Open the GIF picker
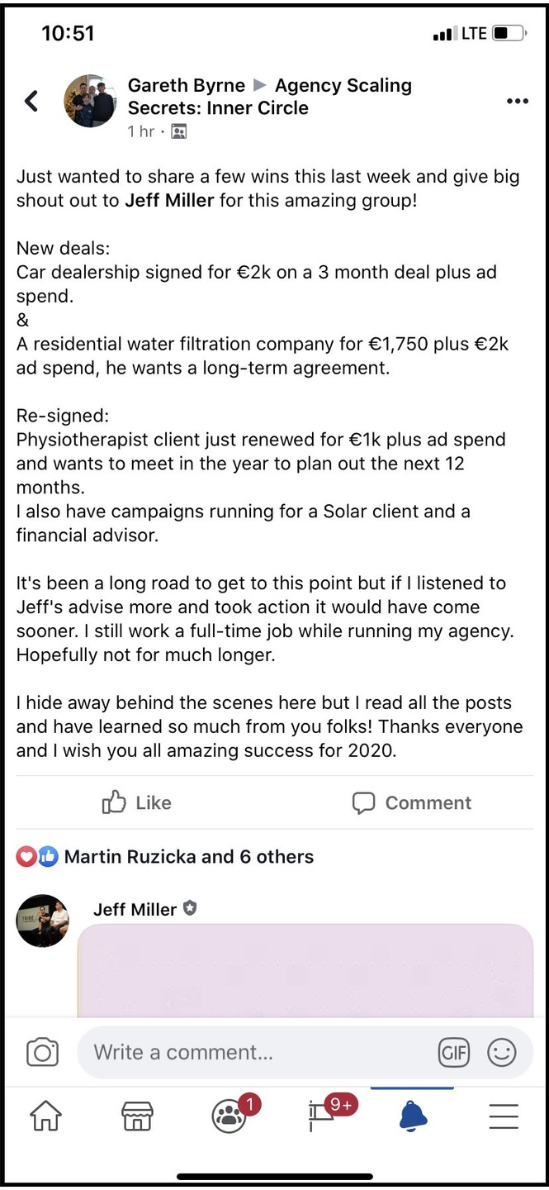The height and width of the screenshot is (1190, 549). coord(453,1052)
